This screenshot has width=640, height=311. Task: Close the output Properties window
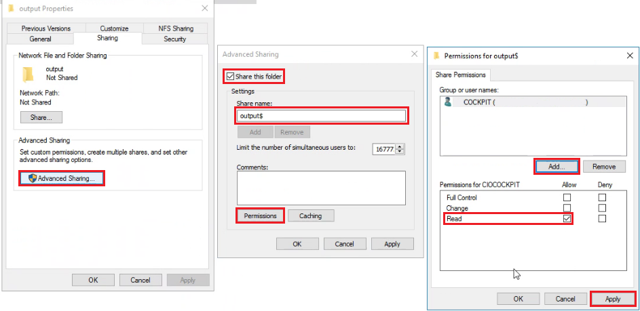pos(205,9)
